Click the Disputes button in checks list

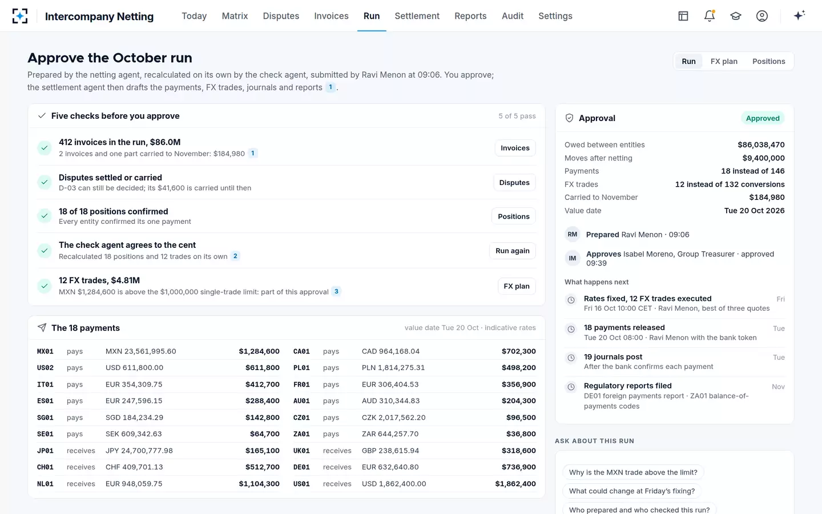(x=514, y=183)
